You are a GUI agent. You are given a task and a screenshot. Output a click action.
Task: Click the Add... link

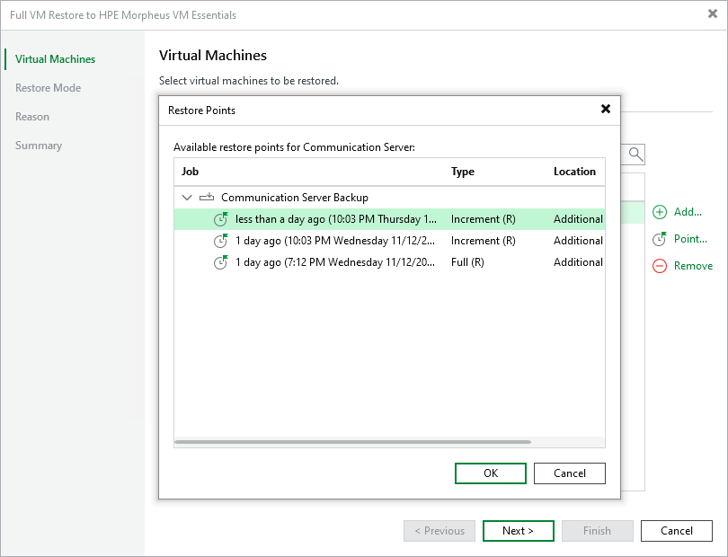tap(688, 212)
